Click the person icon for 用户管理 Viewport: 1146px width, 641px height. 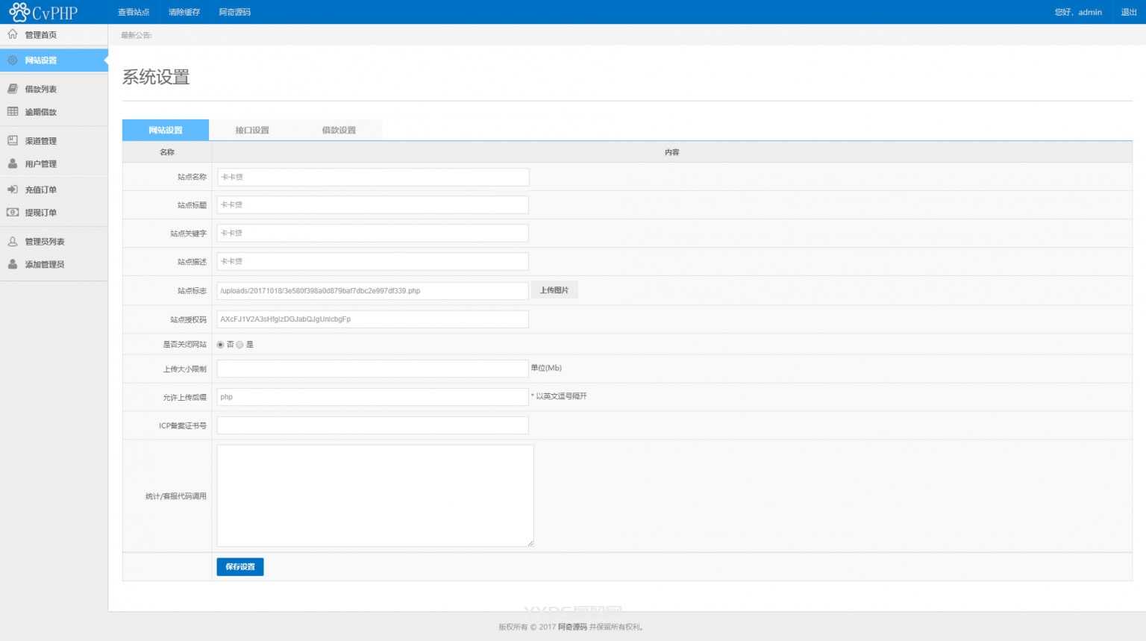point(13,163)
